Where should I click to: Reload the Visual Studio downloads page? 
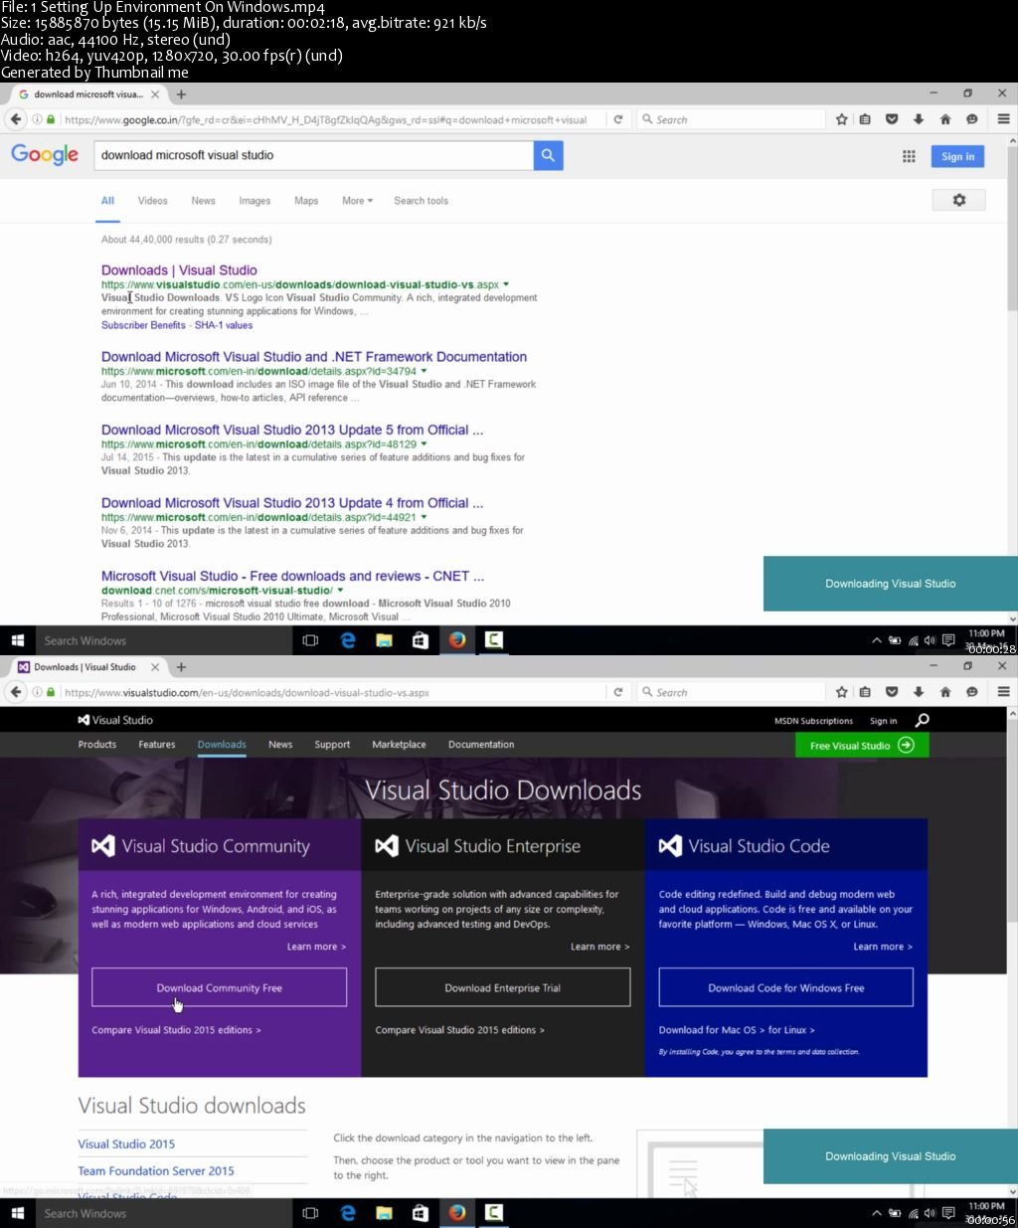618,692
